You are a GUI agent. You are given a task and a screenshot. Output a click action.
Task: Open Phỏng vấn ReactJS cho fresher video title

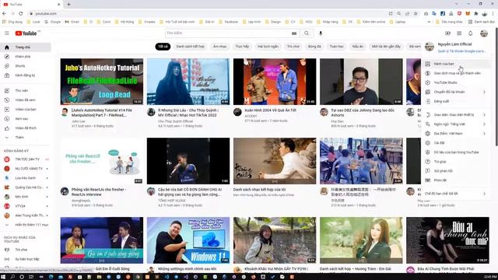click(x=99, y=192)
